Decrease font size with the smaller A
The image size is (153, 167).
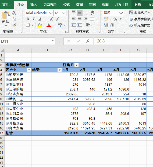(x=58, y=19)
